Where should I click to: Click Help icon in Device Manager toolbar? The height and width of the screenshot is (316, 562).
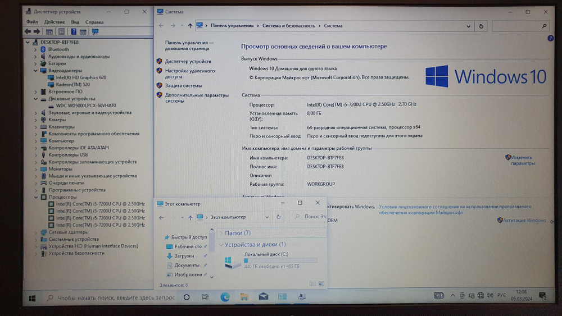[x=74, y=31]
